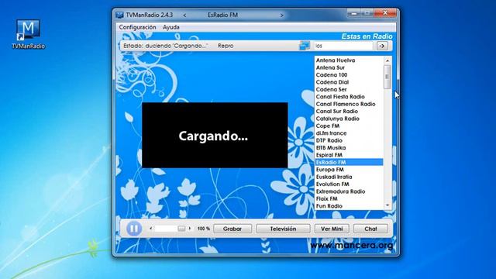
Task: Click the station list scrollbar thumb
Action: [387, 77]
